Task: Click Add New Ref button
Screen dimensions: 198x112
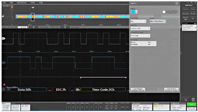Action: click(x=112, y=107)
